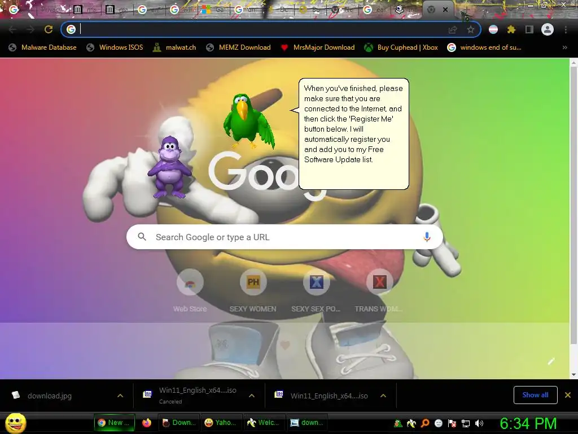Click the Windows ISOS bookmark
578x434 pixels.
(115, 47)
